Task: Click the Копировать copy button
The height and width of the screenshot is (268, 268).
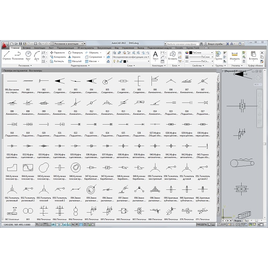Action: tap(58, 57)
